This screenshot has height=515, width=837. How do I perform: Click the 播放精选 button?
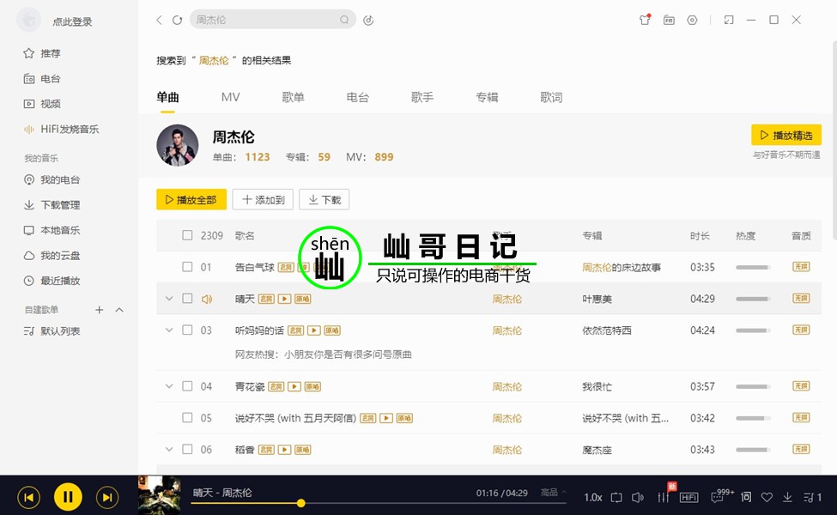[x=786, y=135]
